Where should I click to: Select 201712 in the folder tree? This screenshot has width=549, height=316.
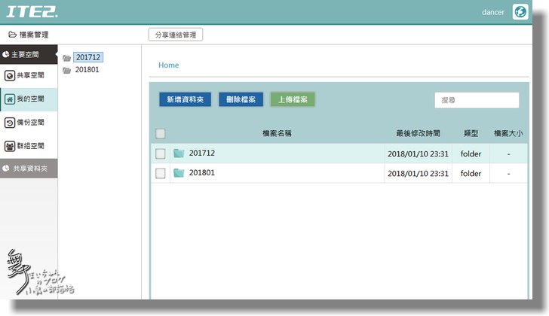[87, 57]
